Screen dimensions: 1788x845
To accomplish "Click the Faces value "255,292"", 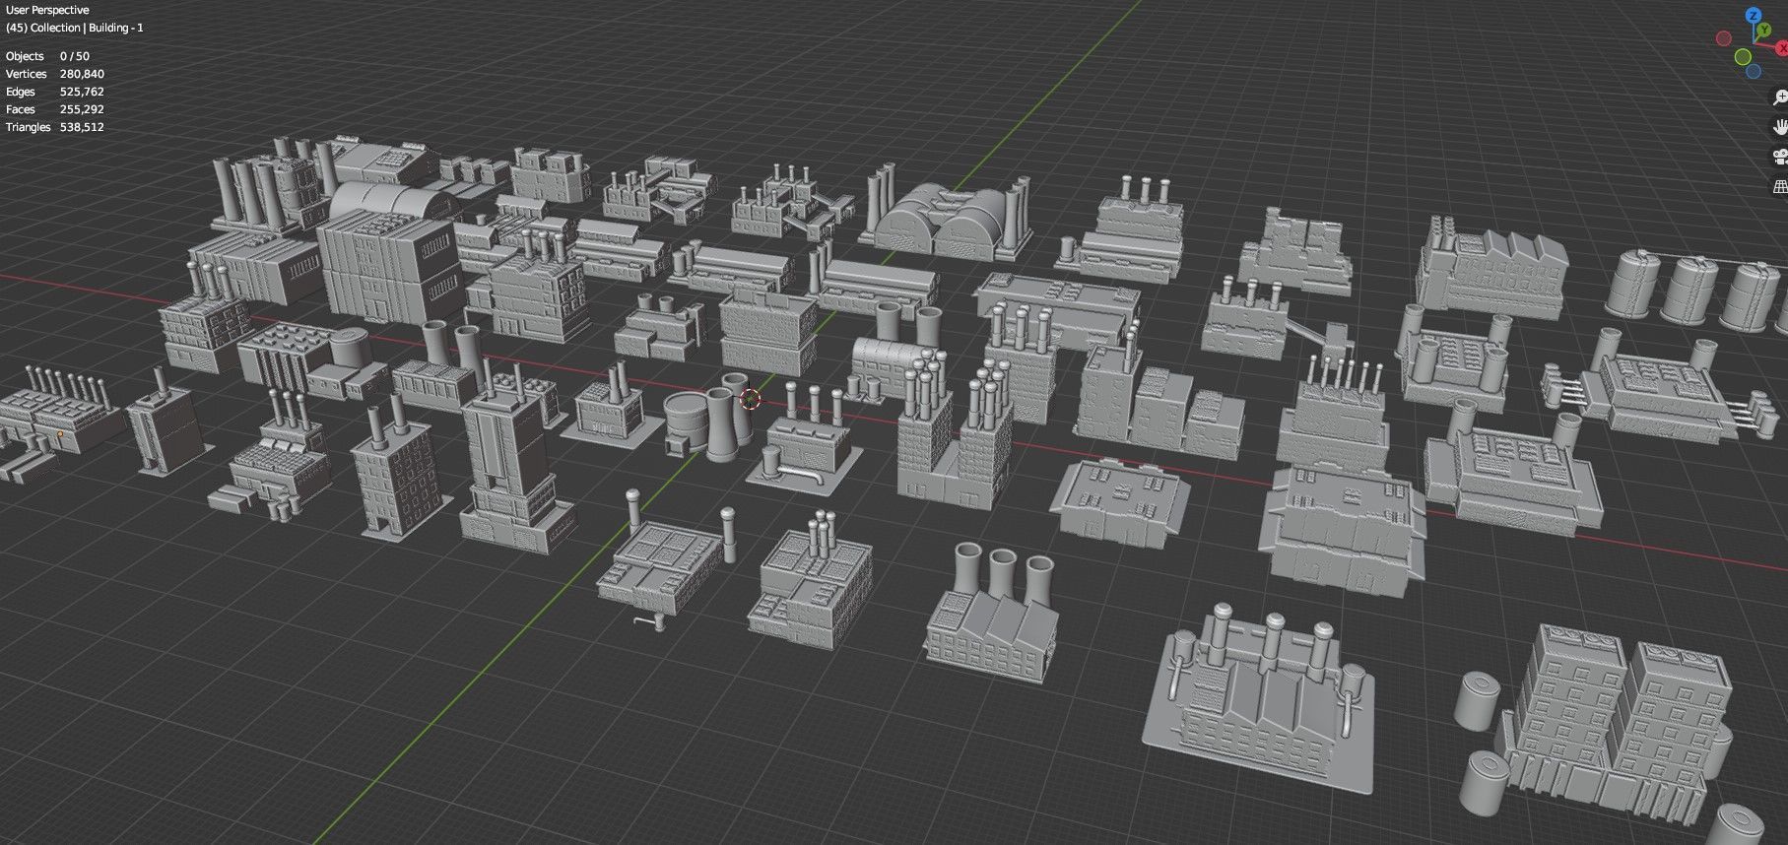I will [x=82, y=109].
